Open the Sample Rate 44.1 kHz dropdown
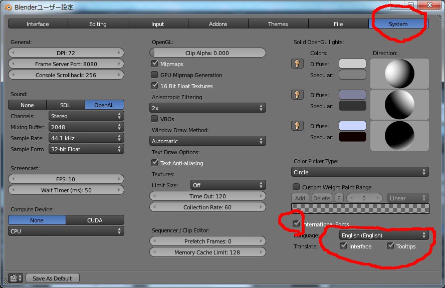The width and height of the screenshot is (445, 288). tap(86, 138)
